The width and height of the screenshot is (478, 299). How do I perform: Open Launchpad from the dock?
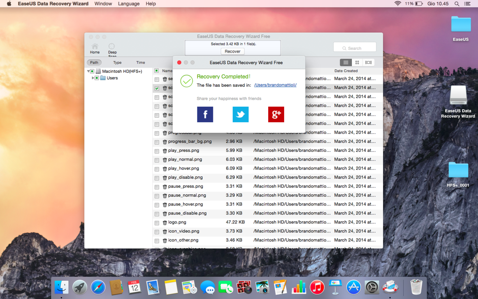(80, 288)
